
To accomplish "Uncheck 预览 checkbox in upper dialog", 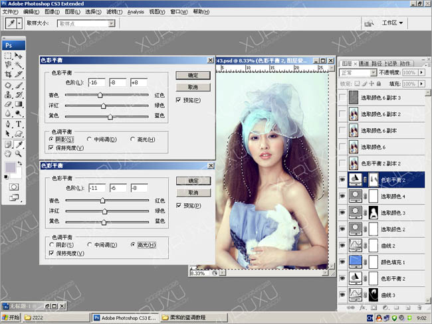I will pyautogui.click(x=179, y=100).
